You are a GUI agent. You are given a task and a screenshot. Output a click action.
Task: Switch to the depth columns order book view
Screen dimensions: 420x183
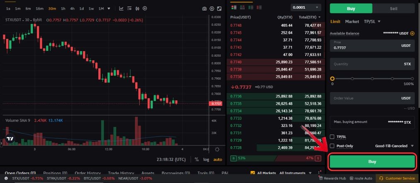coord(243,7)
